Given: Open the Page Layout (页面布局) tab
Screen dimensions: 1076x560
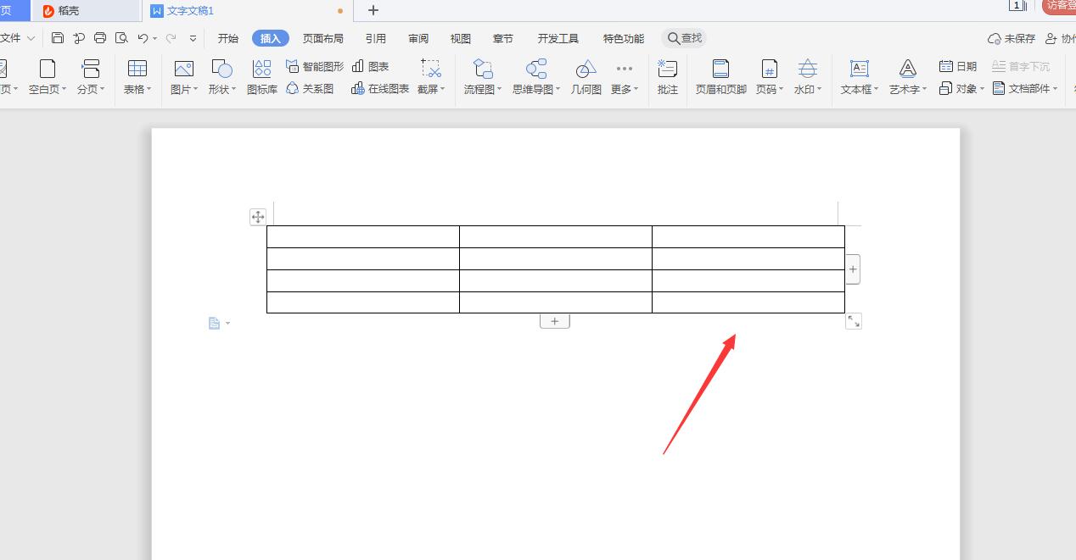Looking at the screenshot, I should 323,38.
